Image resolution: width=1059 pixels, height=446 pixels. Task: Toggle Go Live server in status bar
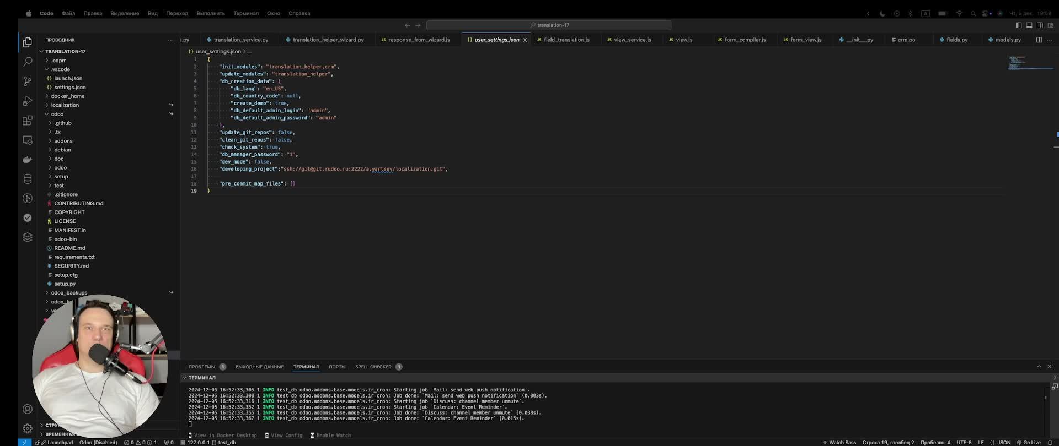point(1029,443)
